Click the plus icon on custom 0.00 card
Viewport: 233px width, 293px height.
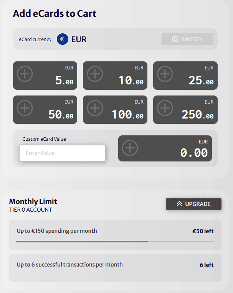130,148
